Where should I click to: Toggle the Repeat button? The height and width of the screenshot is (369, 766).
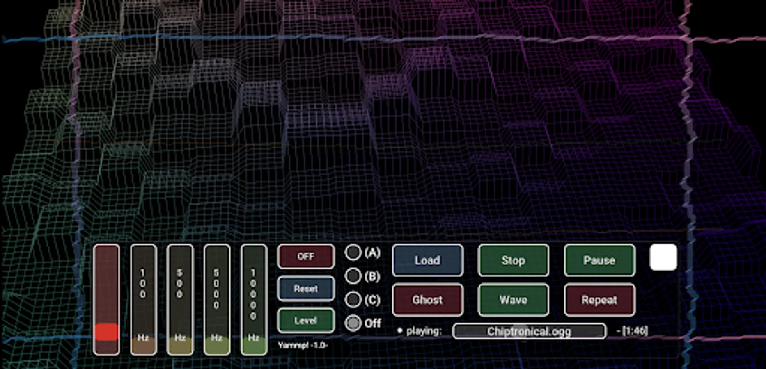599,300
